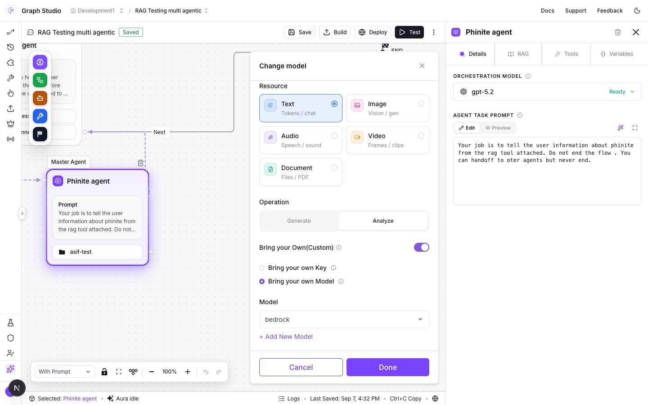Add the black finish flag end node
The width and height of the screenshot is (648, 405).
tap(40, 134)
